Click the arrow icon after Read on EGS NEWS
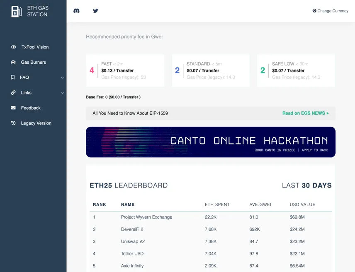The width and height of the screenshot is (355, 272). (x=328, y=113)
